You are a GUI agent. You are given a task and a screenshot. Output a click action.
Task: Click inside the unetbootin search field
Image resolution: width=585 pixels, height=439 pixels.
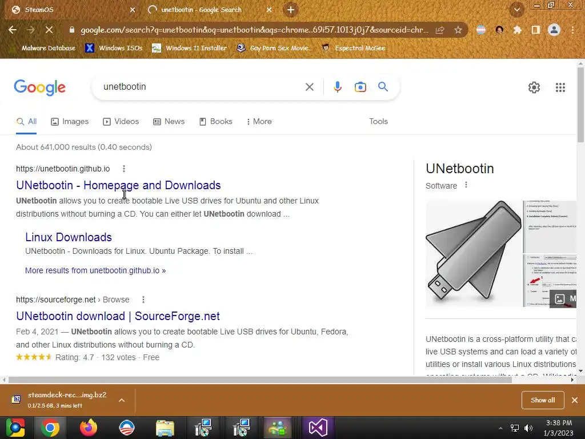(x=202, y=87)
